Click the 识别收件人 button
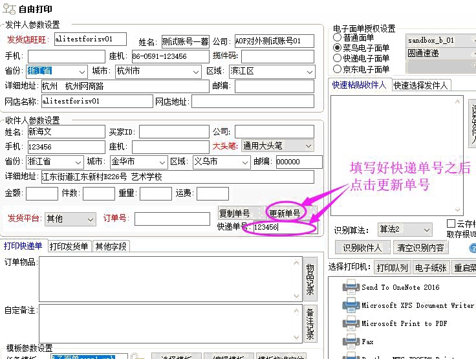The image size is (476, 359). 362,248
